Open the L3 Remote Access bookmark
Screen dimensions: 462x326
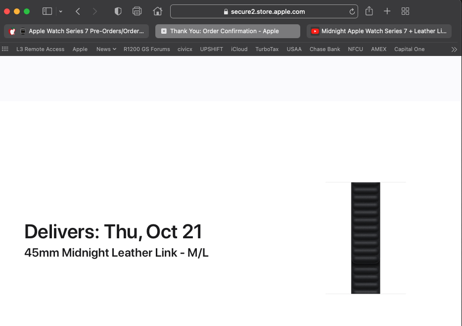41,49
